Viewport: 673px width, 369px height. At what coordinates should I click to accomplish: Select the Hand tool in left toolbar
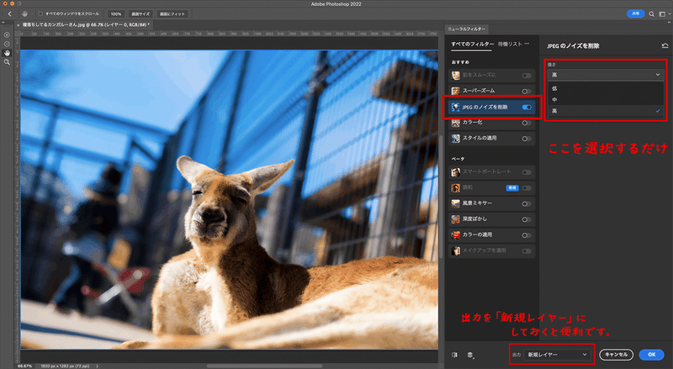(7, 53)
